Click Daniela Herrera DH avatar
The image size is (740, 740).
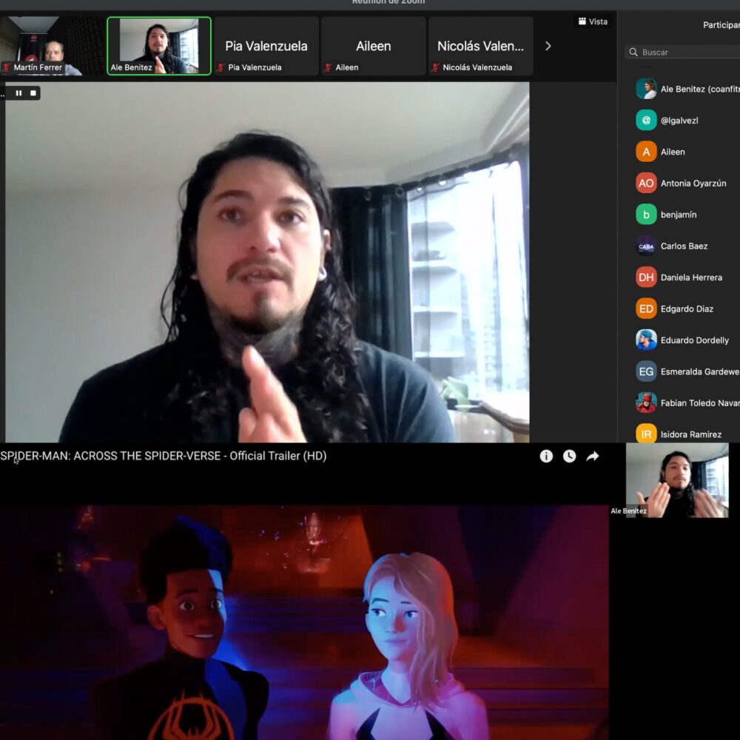click(646, 277)
